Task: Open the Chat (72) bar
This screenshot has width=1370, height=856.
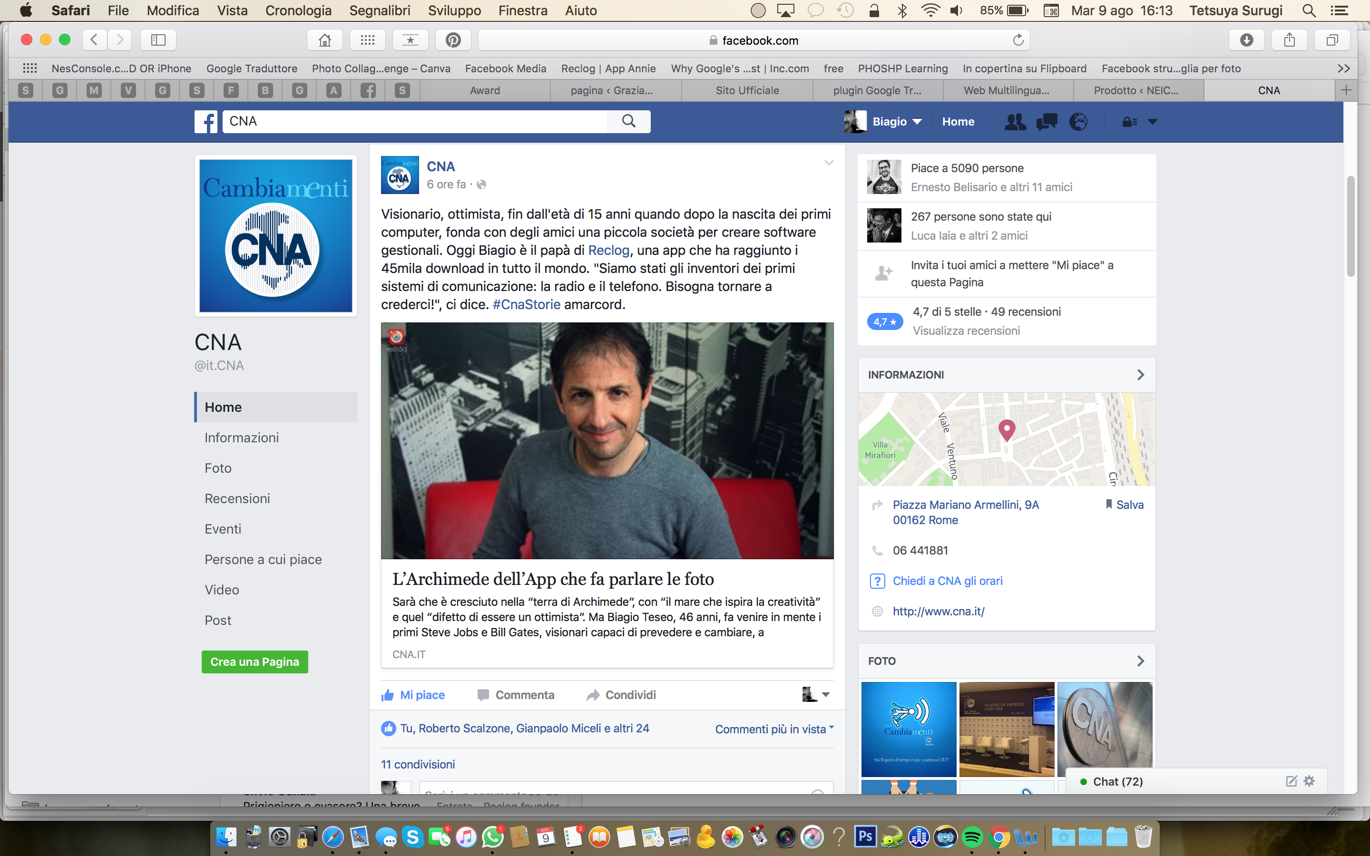Action: pyautogui.click(x=1195, y=781)
